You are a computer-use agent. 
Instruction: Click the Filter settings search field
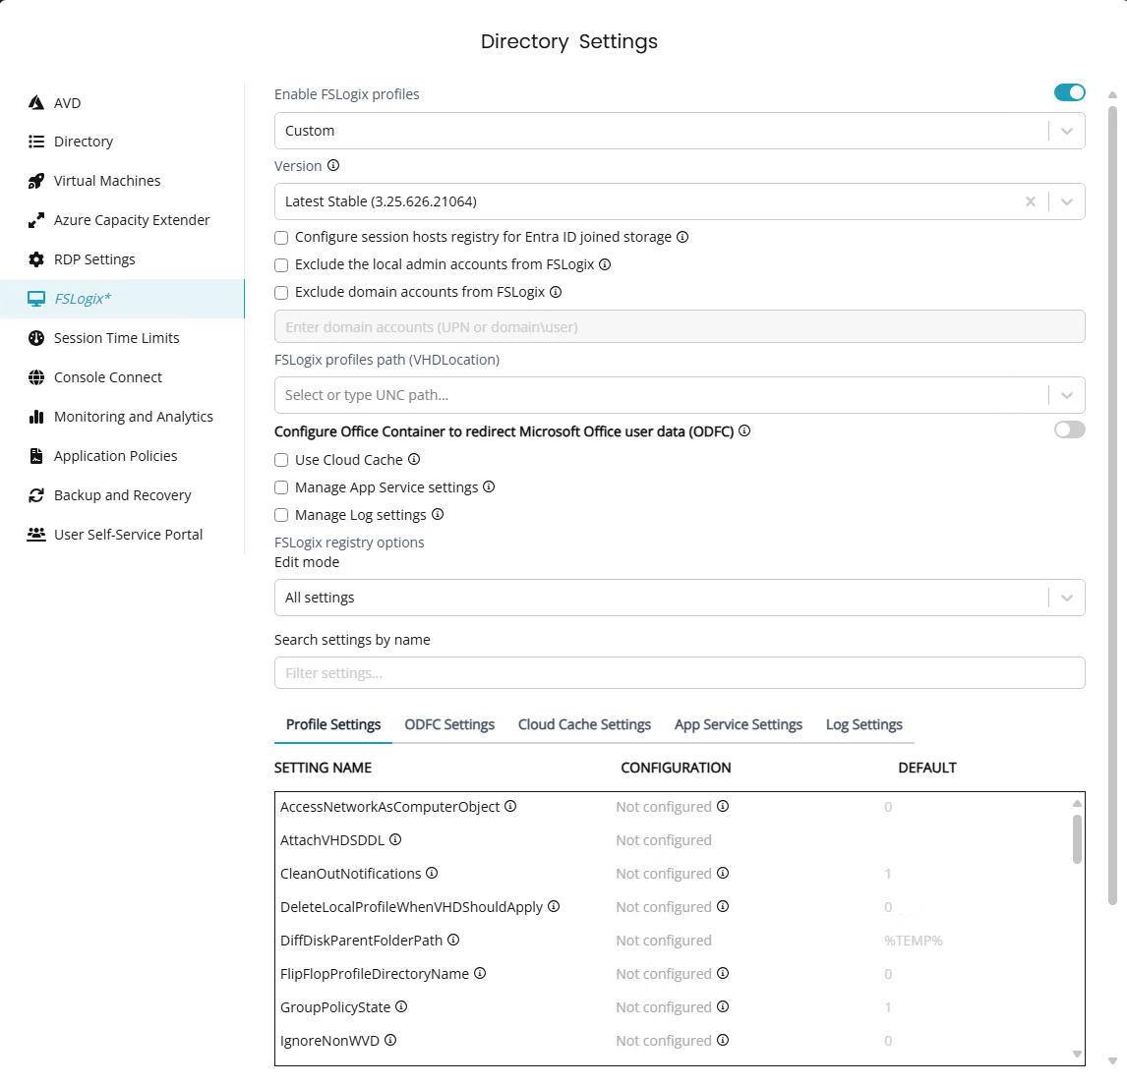[x=679, y=673]
